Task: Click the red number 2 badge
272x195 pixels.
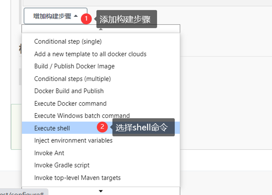Action: point(102,128)
